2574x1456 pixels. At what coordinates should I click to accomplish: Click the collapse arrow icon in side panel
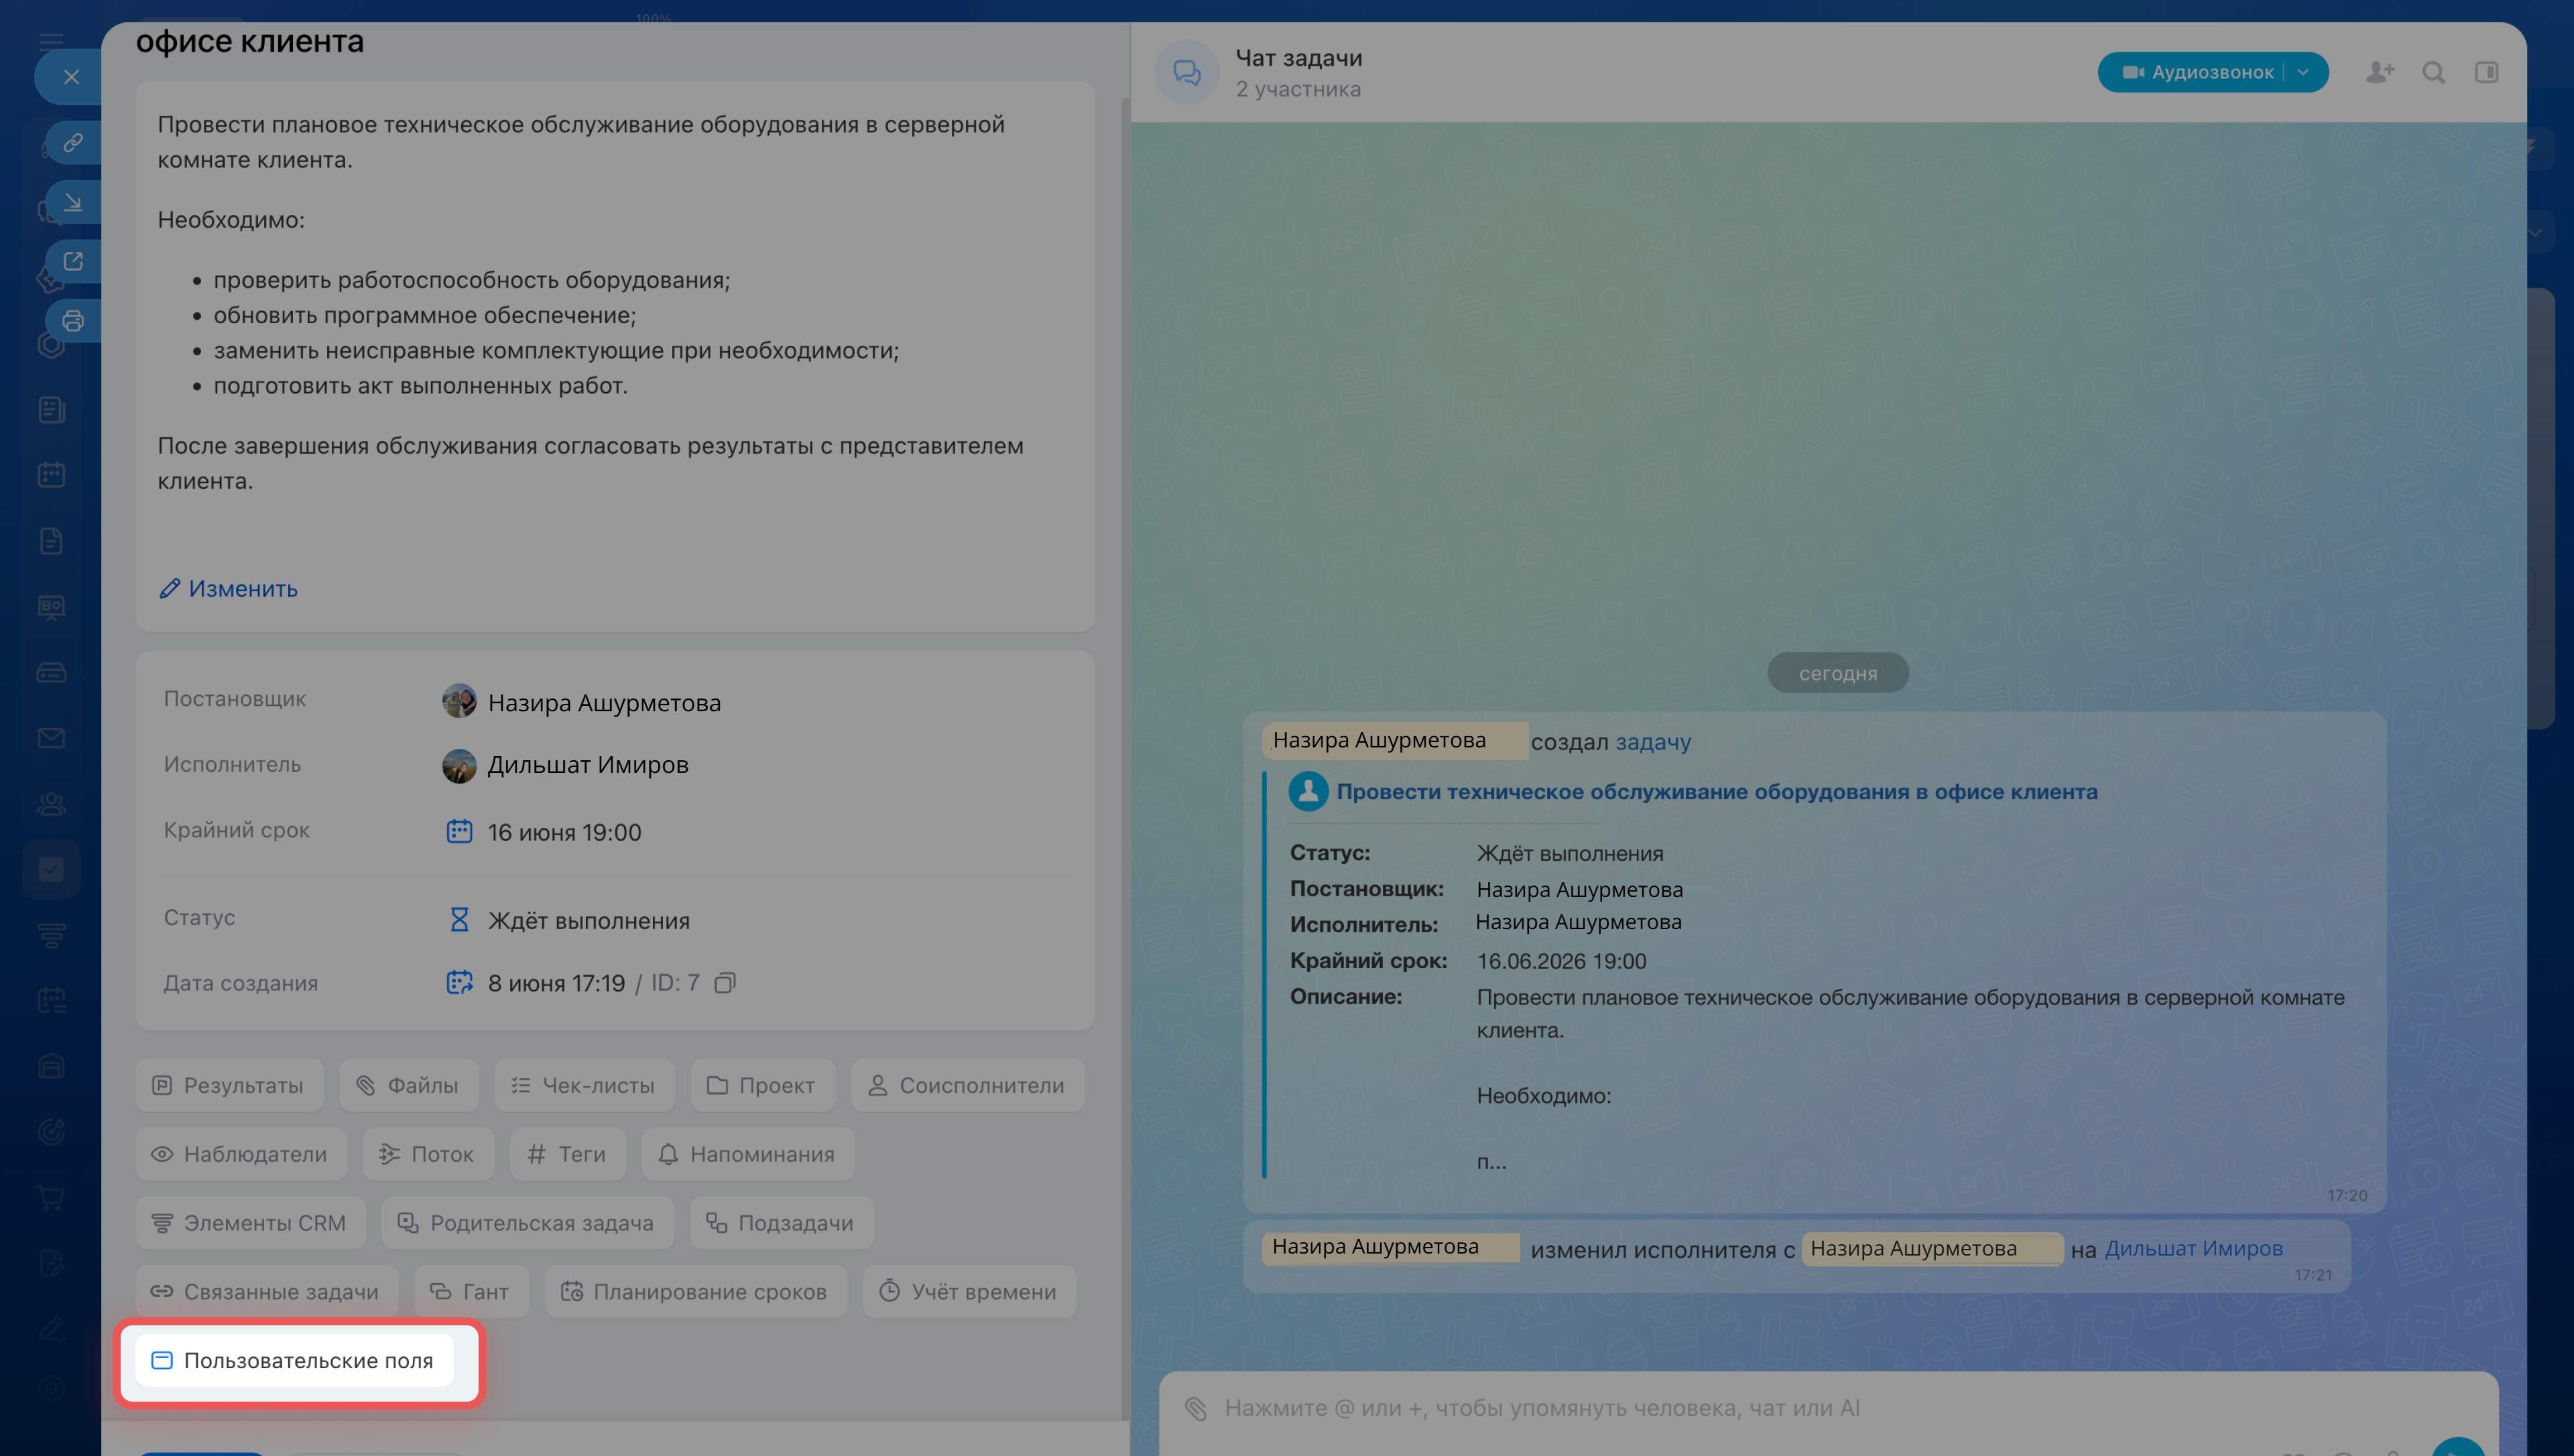[x=73, y=202]
